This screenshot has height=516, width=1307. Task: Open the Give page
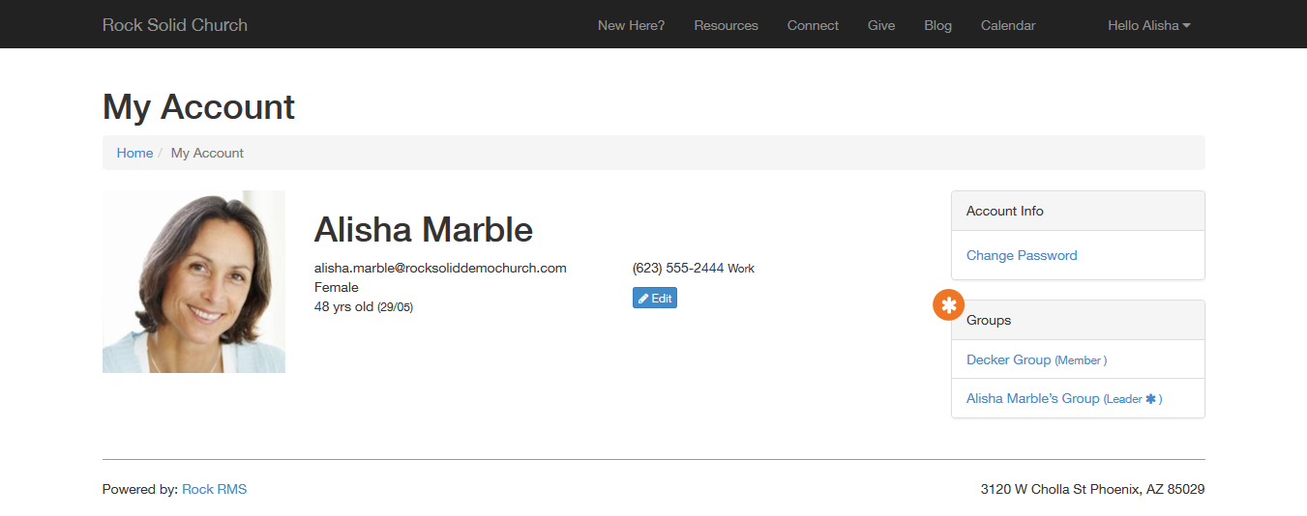click(880, 25)
